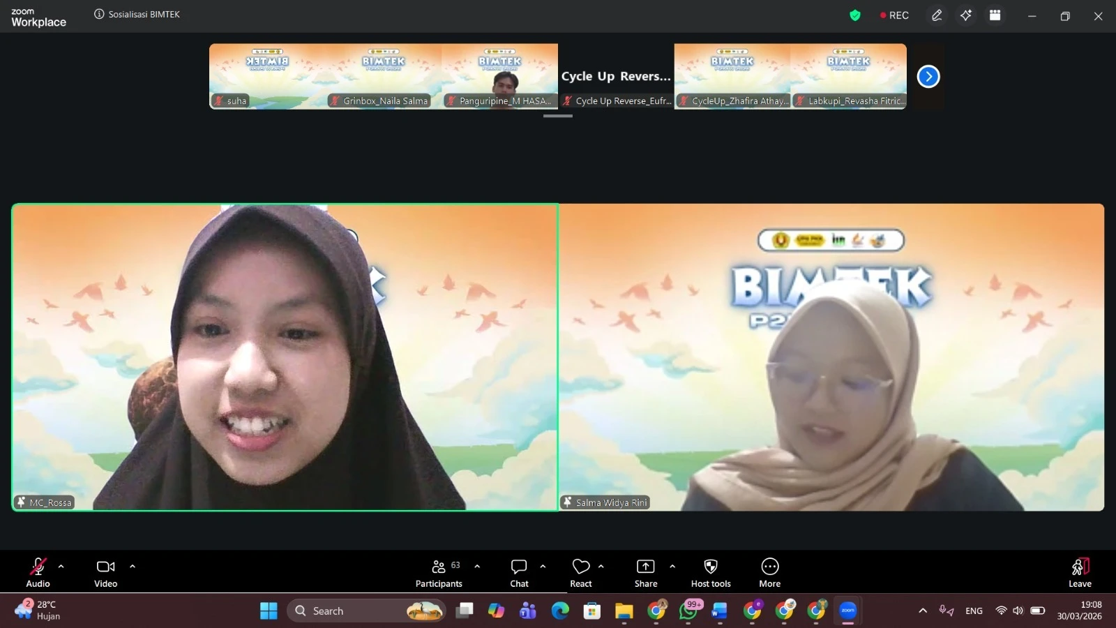This screenshot has height=628, width=1116.
Task: Expand the Video options arrow
Action: pos(133,567)
